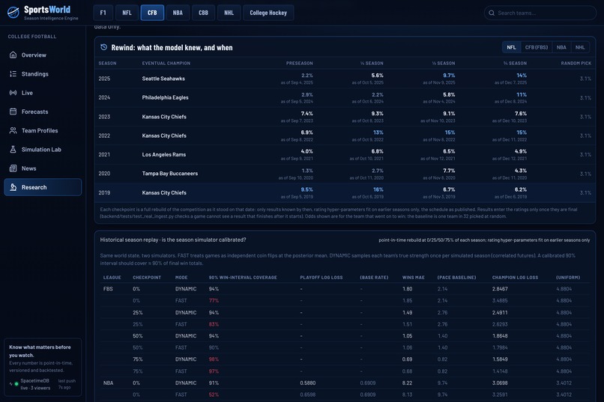
Task: Click the COLLEGE FOOTBALL sidebar heading
Action: 32,37
